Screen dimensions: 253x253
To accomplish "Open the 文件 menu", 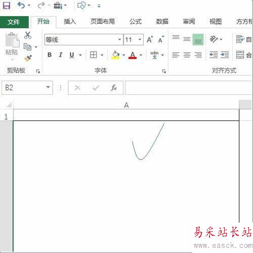I will 14,22.
